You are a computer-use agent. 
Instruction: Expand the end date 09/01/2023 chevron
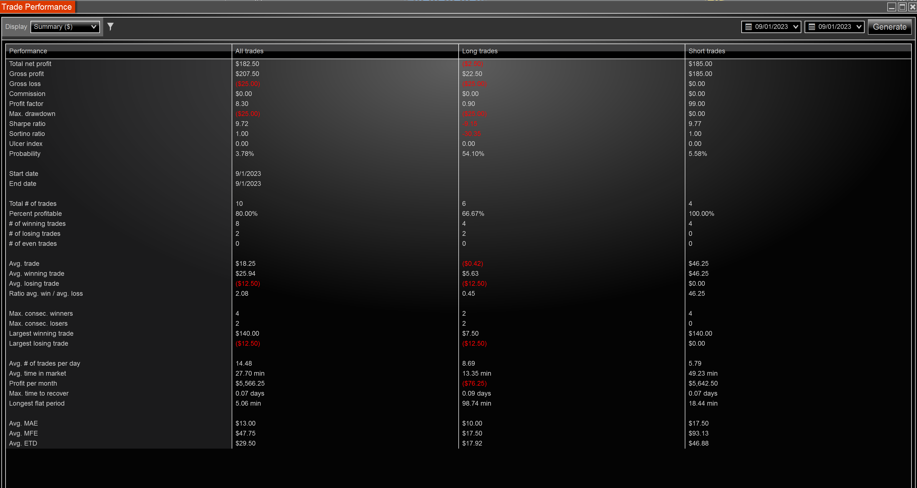[859, 27]
